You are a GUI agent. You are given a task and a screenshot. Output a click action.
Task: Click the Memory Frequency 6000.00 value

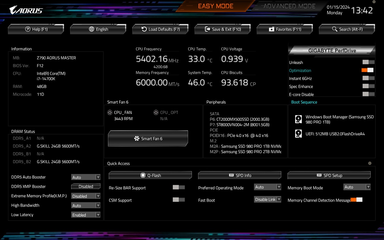(152, 83)
